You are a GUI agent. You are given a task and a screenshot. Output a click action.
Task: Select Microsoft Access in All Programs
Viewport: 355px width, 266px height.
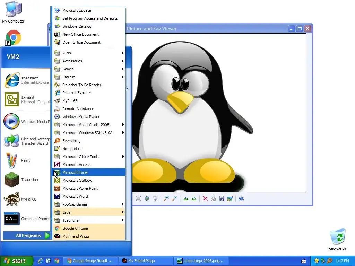tap(89, 165)
